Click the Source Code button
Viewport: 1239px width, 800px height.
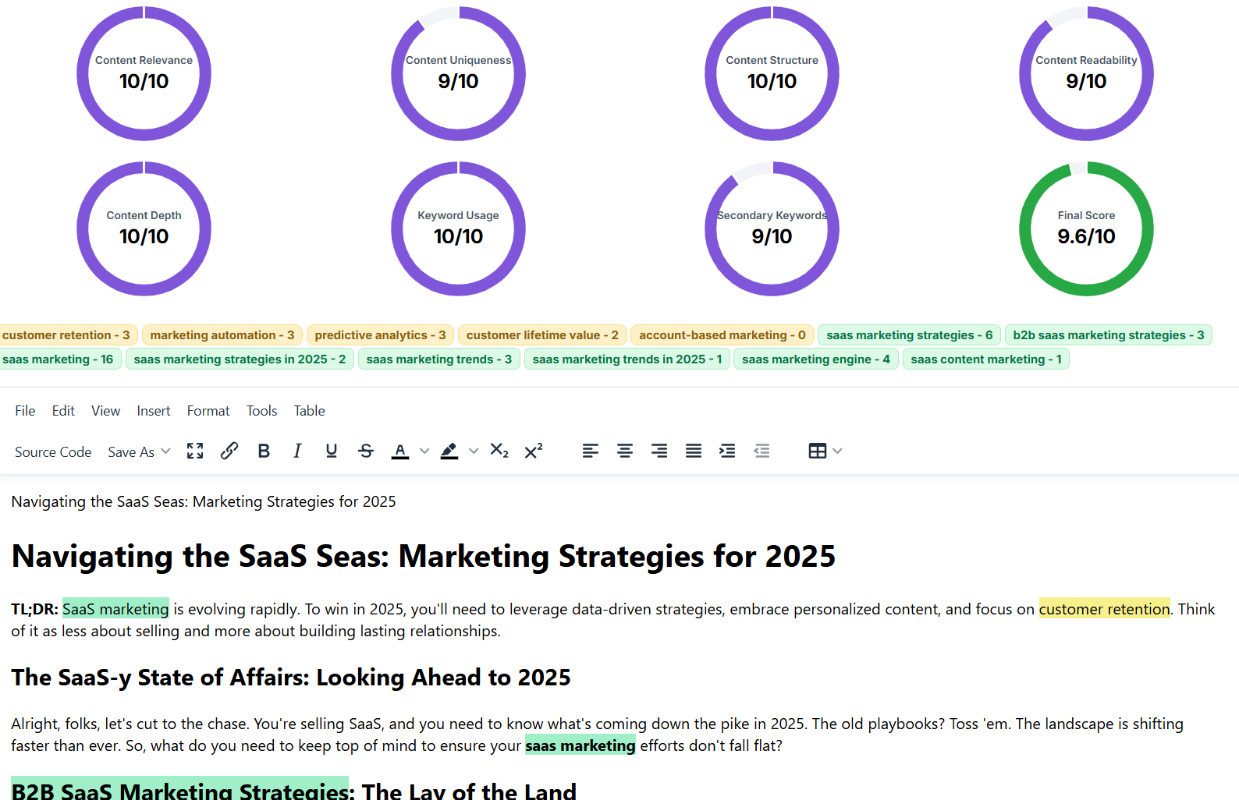coord(53,452)
